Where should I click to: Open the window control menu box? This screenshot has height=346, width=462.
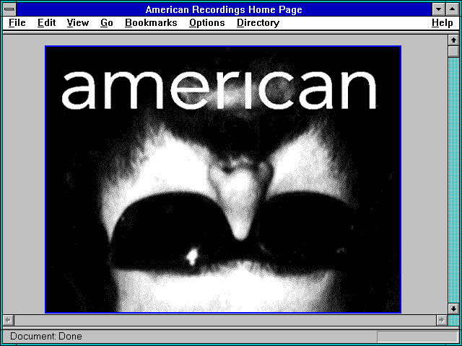pyautogui.click(x=9, y=9)
